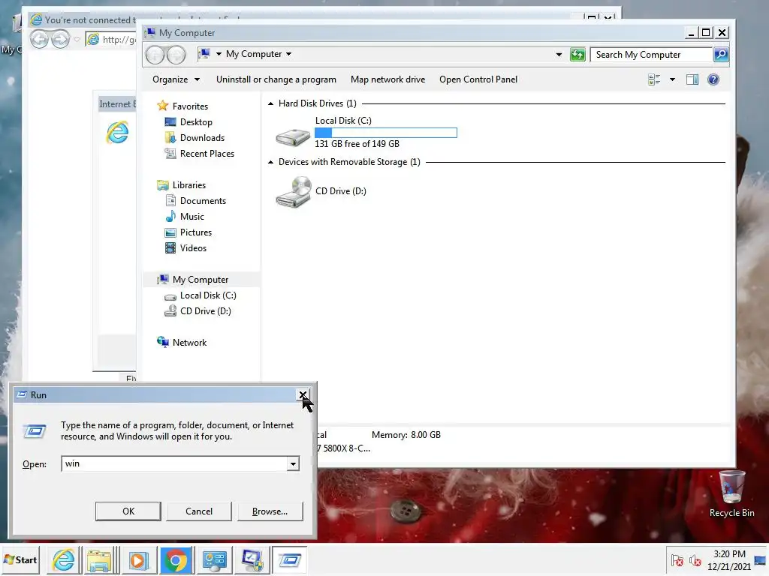Click the Forward arrow in My Computer window
Image resolution: width=769 pixels, height=576 pixels.
176,54
